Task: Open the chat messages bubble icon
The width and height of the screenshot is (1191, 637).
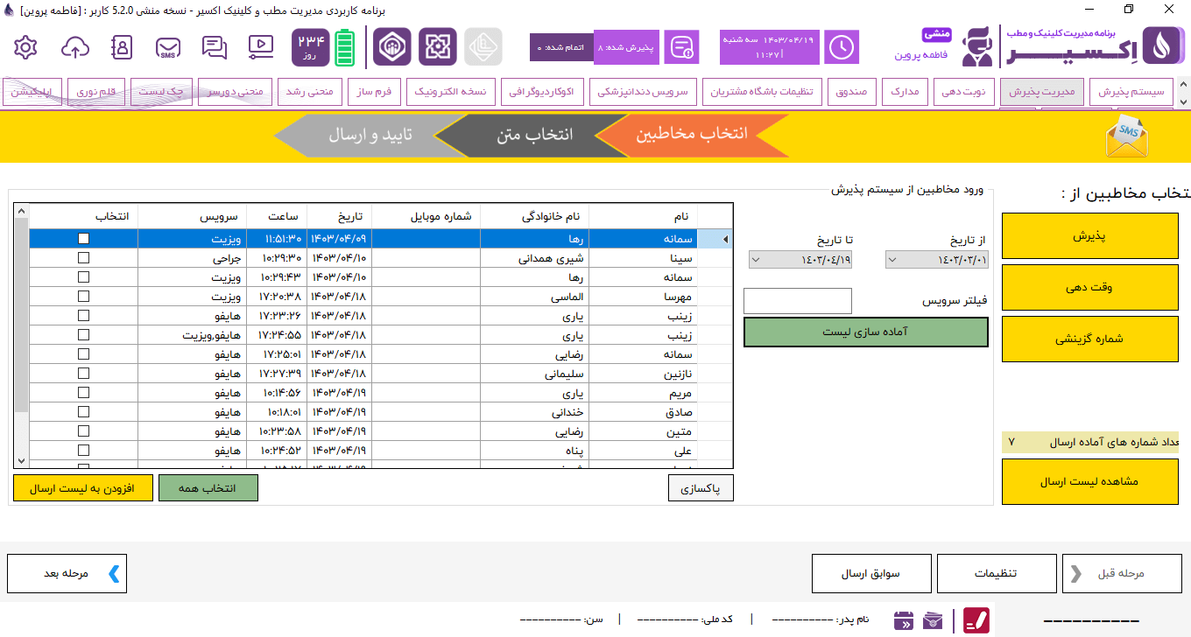Action: coord(214,47)
